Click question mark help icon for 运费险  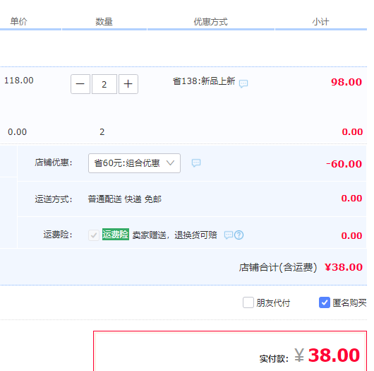tap(239, 235)
